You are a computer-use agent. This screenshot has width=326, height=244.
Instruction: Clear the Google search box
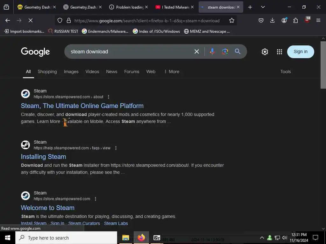(197, 51)
